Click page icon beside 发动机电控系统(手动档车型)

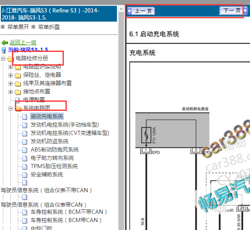point(25,125)
